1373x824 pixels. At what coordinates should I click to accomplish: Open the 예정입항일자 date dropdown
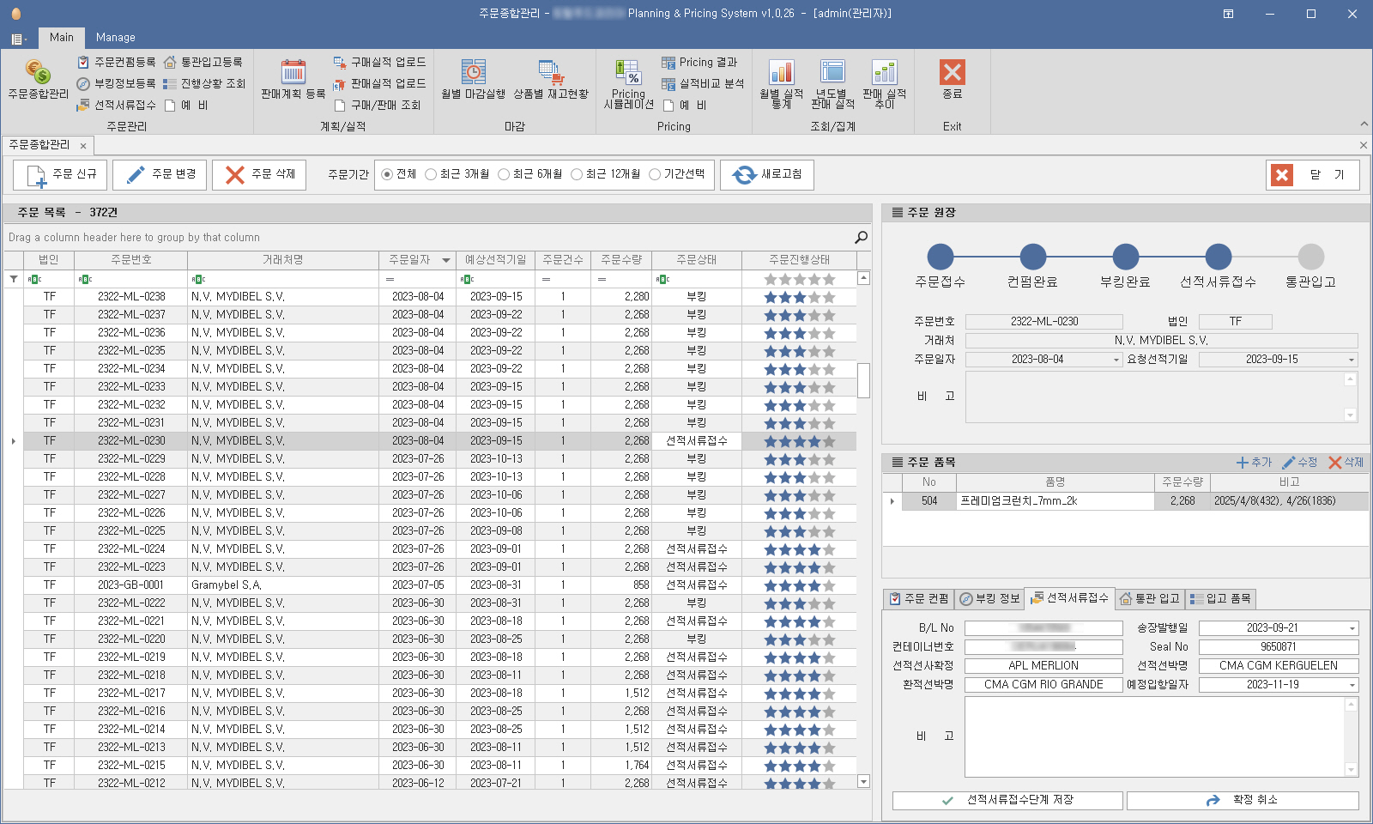[1352, 685]
